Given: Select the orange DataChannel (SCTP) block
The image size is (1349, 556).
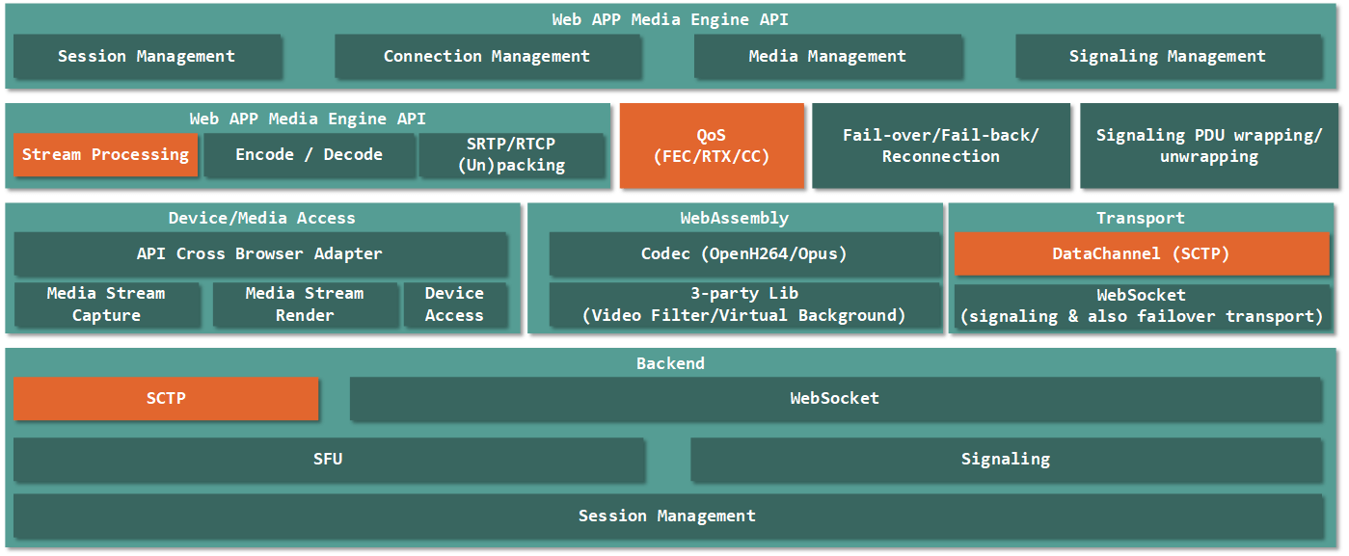Looking at the screenshot, I should 1141,254.
